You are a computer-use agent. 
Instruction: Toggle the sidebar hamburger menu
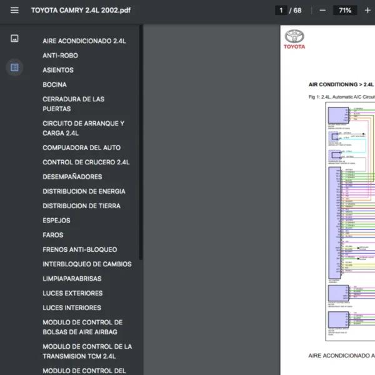[14, 11]
